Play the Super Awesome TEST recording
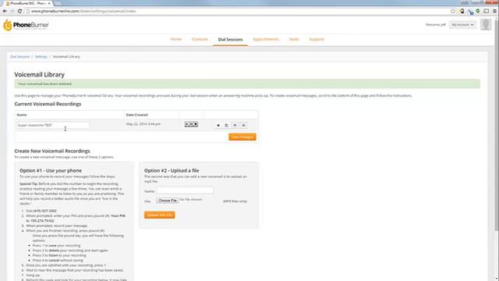Image resolution: width=499 pixels, height=281 pixels. tap(187, 124)
